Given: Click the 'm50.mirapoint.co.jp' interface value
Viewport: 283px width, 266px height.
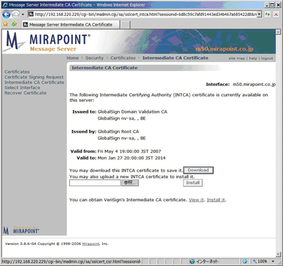Looking at the screenshot, I should [x=254, y=84].
